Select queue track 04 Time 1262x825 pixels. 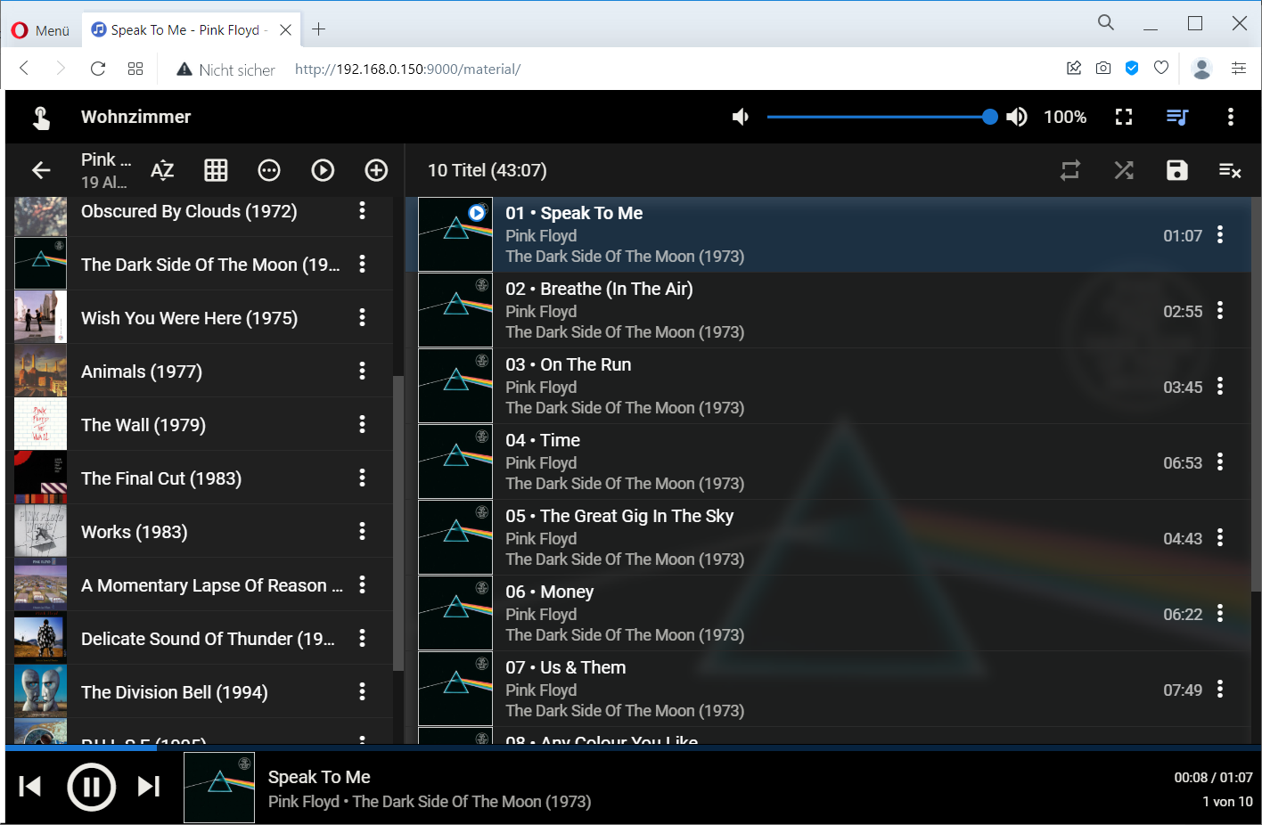point(829,462)
